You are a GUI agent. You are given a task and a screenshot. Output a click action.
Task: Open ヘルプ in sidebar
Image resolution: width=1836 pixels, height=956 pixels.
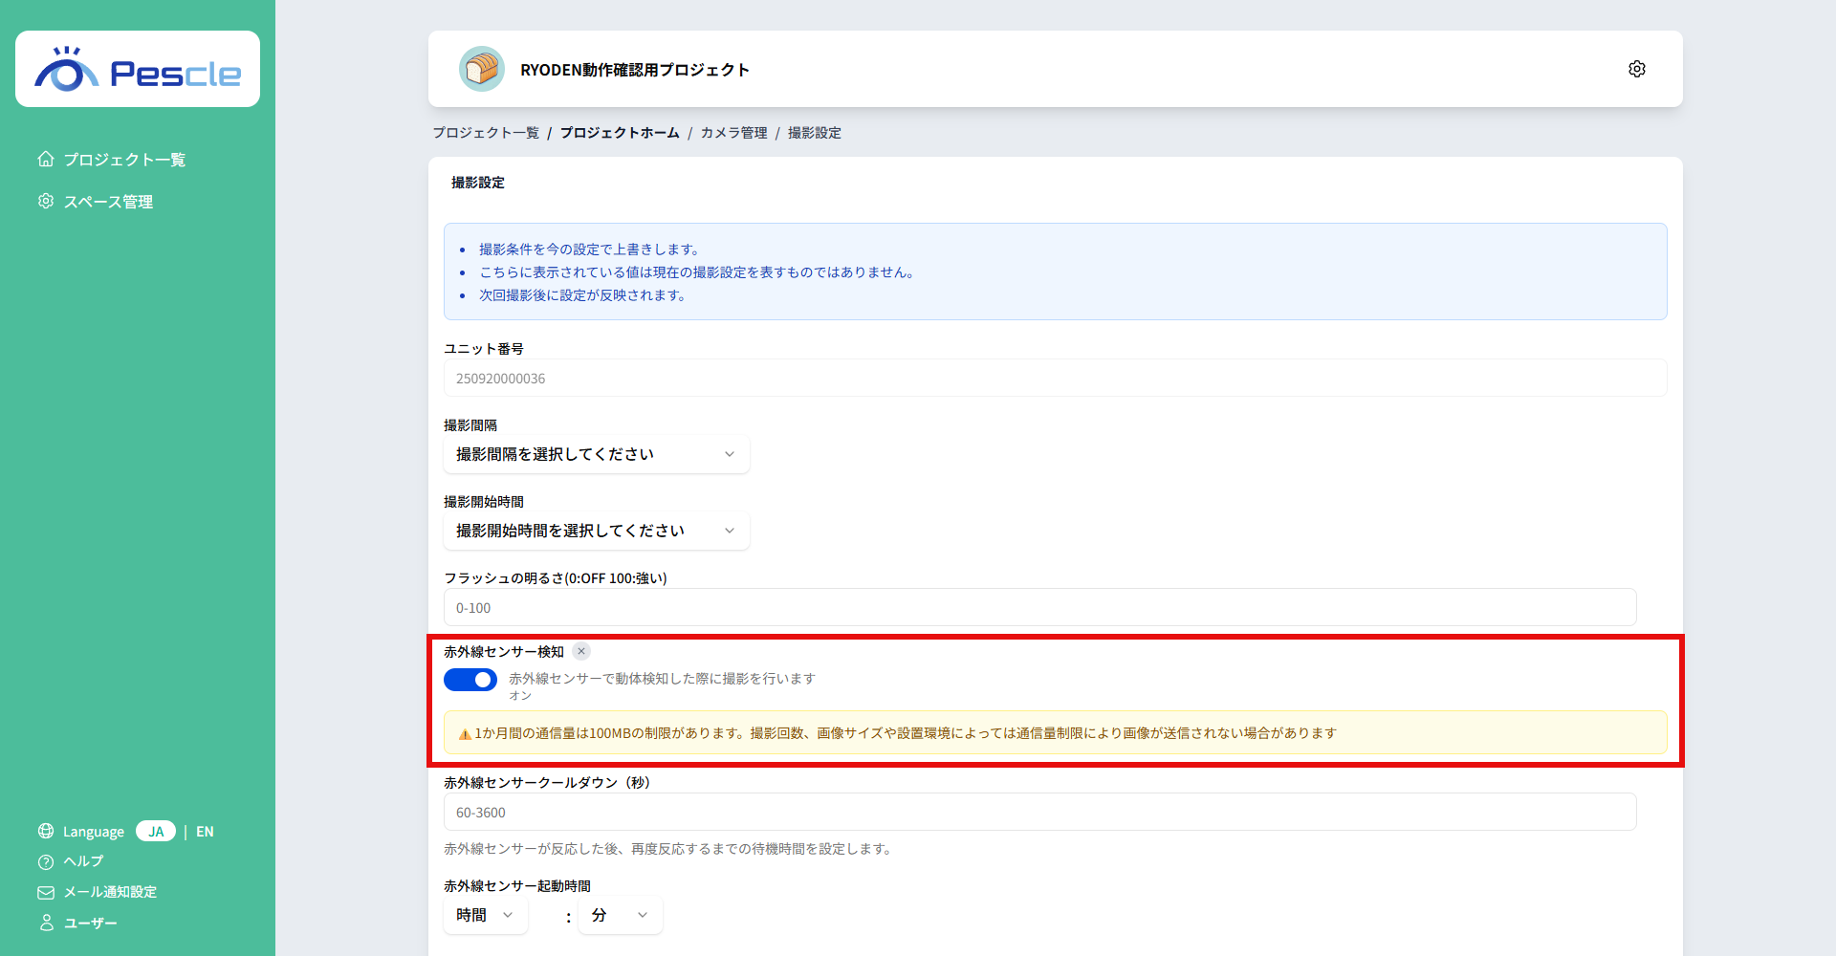pos(83,861)
